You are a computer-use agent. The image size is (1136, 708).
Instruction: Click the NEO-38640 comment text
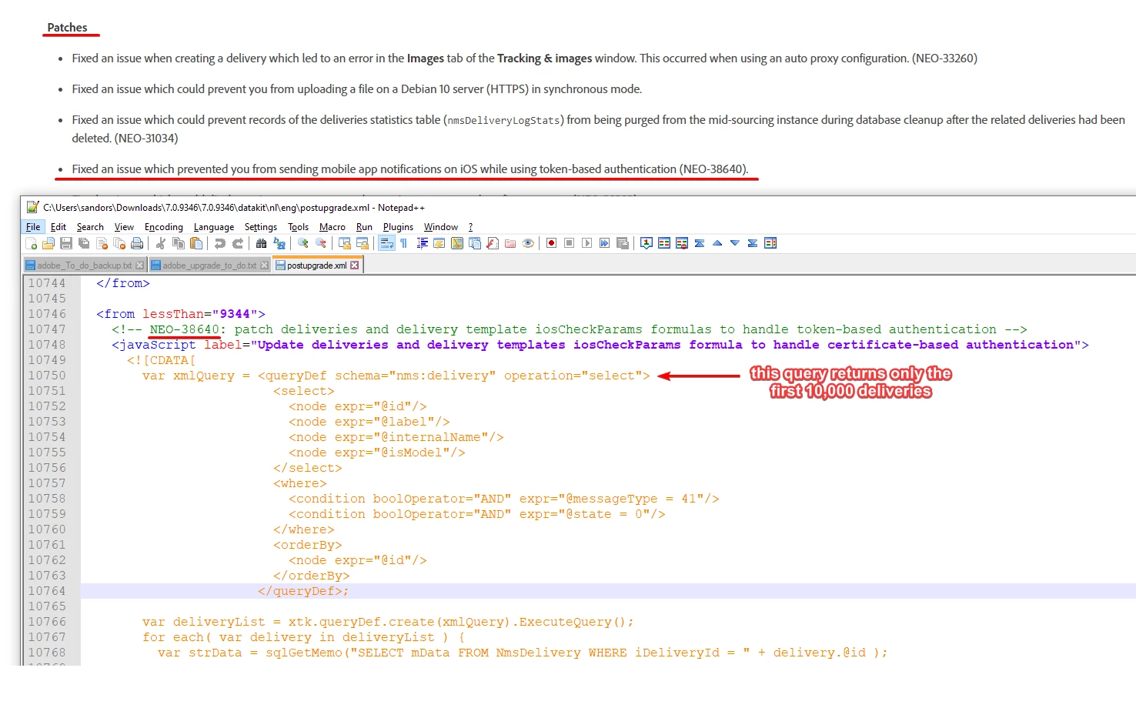(184, 329)
